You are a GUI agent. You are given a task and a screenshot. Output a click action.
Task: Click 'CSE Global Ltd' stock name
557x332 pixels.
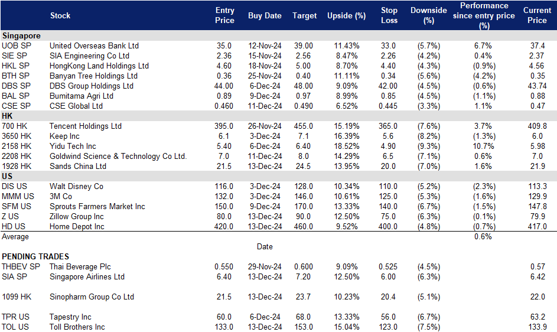(x=76, y=106)
